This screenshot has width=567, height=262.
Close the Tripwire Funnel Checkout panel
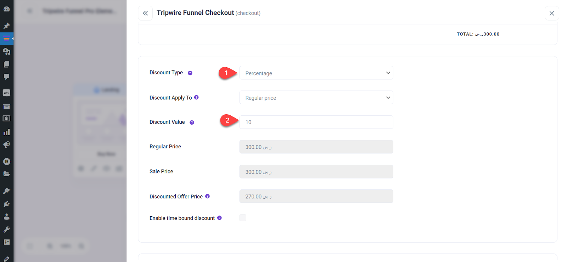(x=552, y=13)
